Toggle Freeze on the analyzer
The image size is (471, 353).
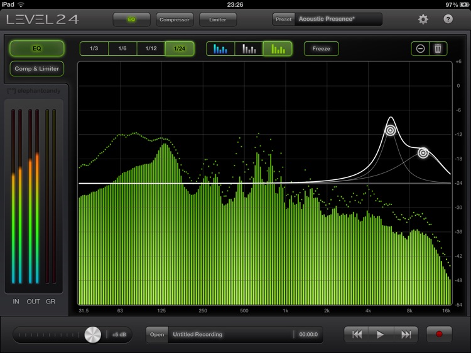pos(321,48)
